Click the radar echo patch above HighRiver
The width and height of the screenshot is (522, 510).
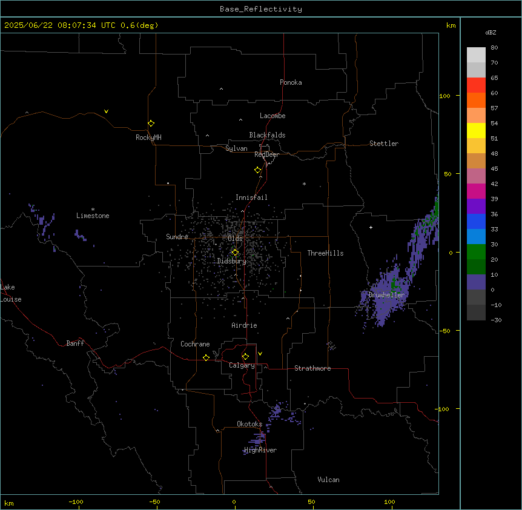click(258, 439)
